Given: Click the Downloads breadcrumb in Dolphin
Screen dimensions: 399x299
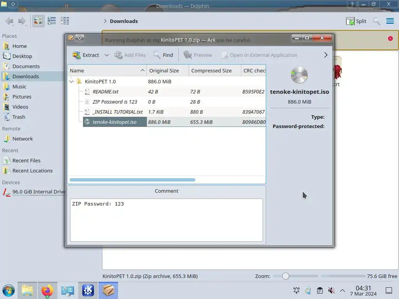Looking at the screenshot, I should 124,21.
